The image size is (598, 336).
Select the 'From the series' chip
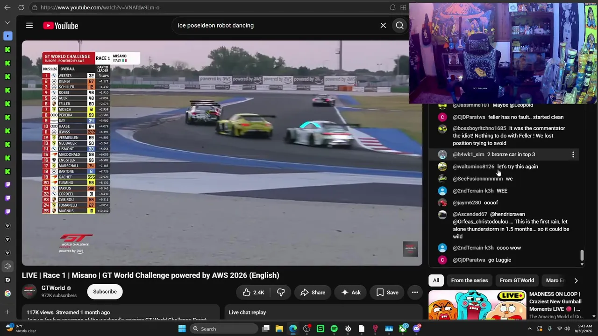pyautogui.click(x=470, y=280)
